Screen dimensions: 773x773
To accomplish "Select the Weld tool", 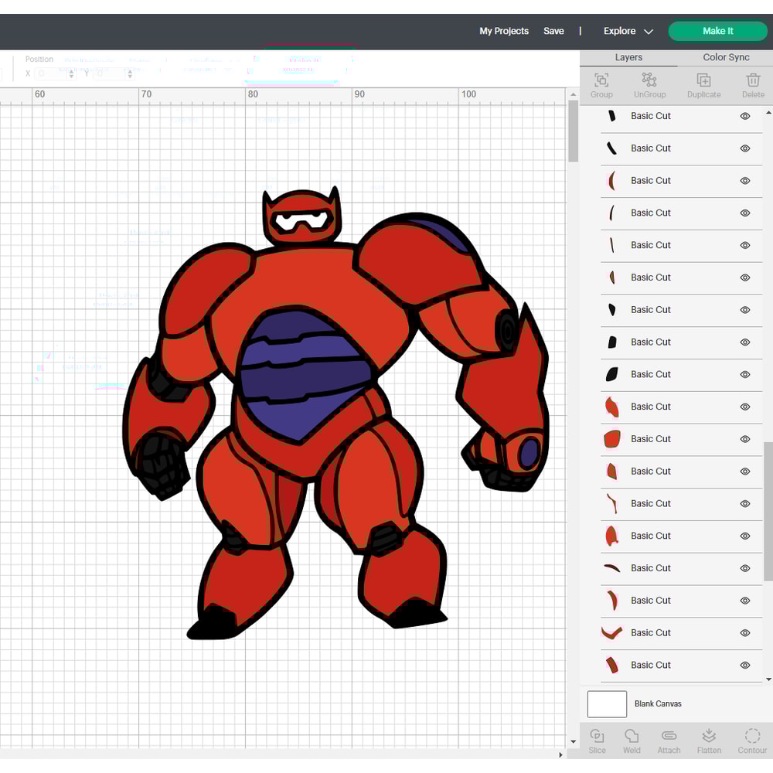I will click(632, 740).
